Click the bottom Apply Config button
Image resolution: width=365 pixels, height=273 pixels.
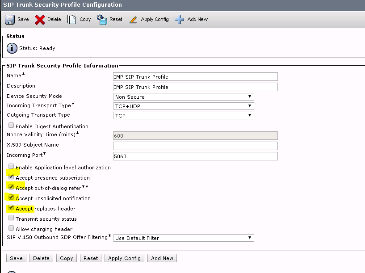pyautogui.click(x=124, y=258)
